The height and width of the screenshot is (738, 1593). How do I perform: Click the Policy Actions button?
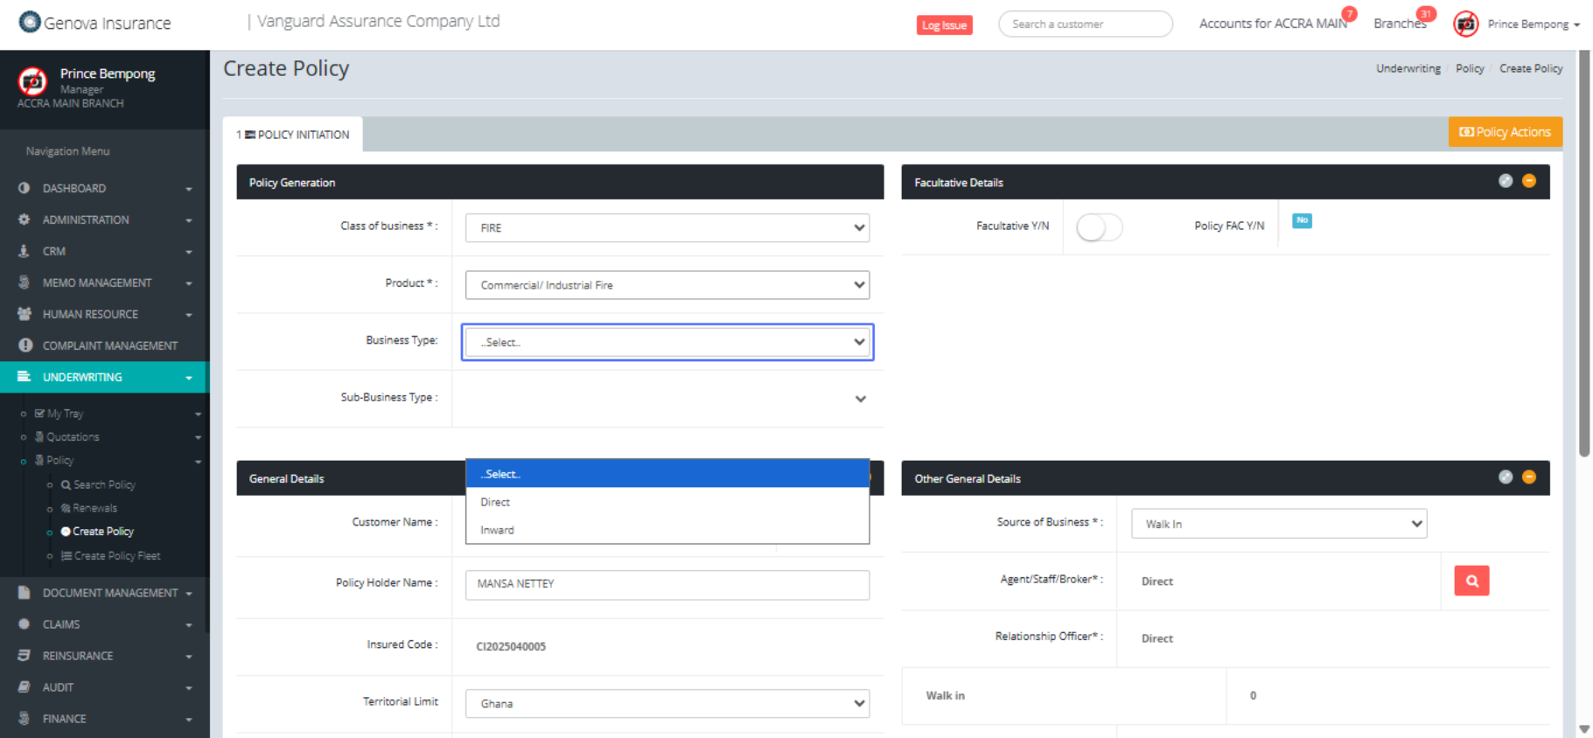click(1505, 132)
